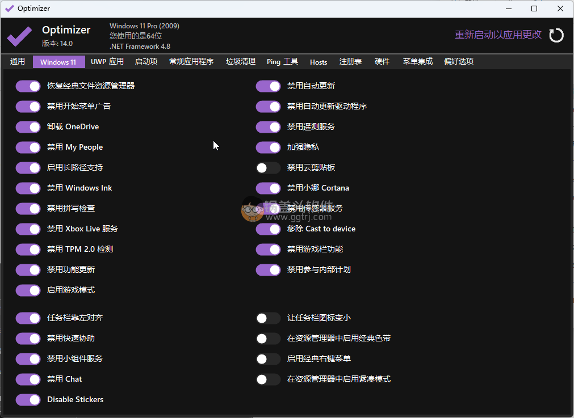Open the 启动项 tab
Image resolution: width=574 pixels, height=418 pixels.
point(146,61)
